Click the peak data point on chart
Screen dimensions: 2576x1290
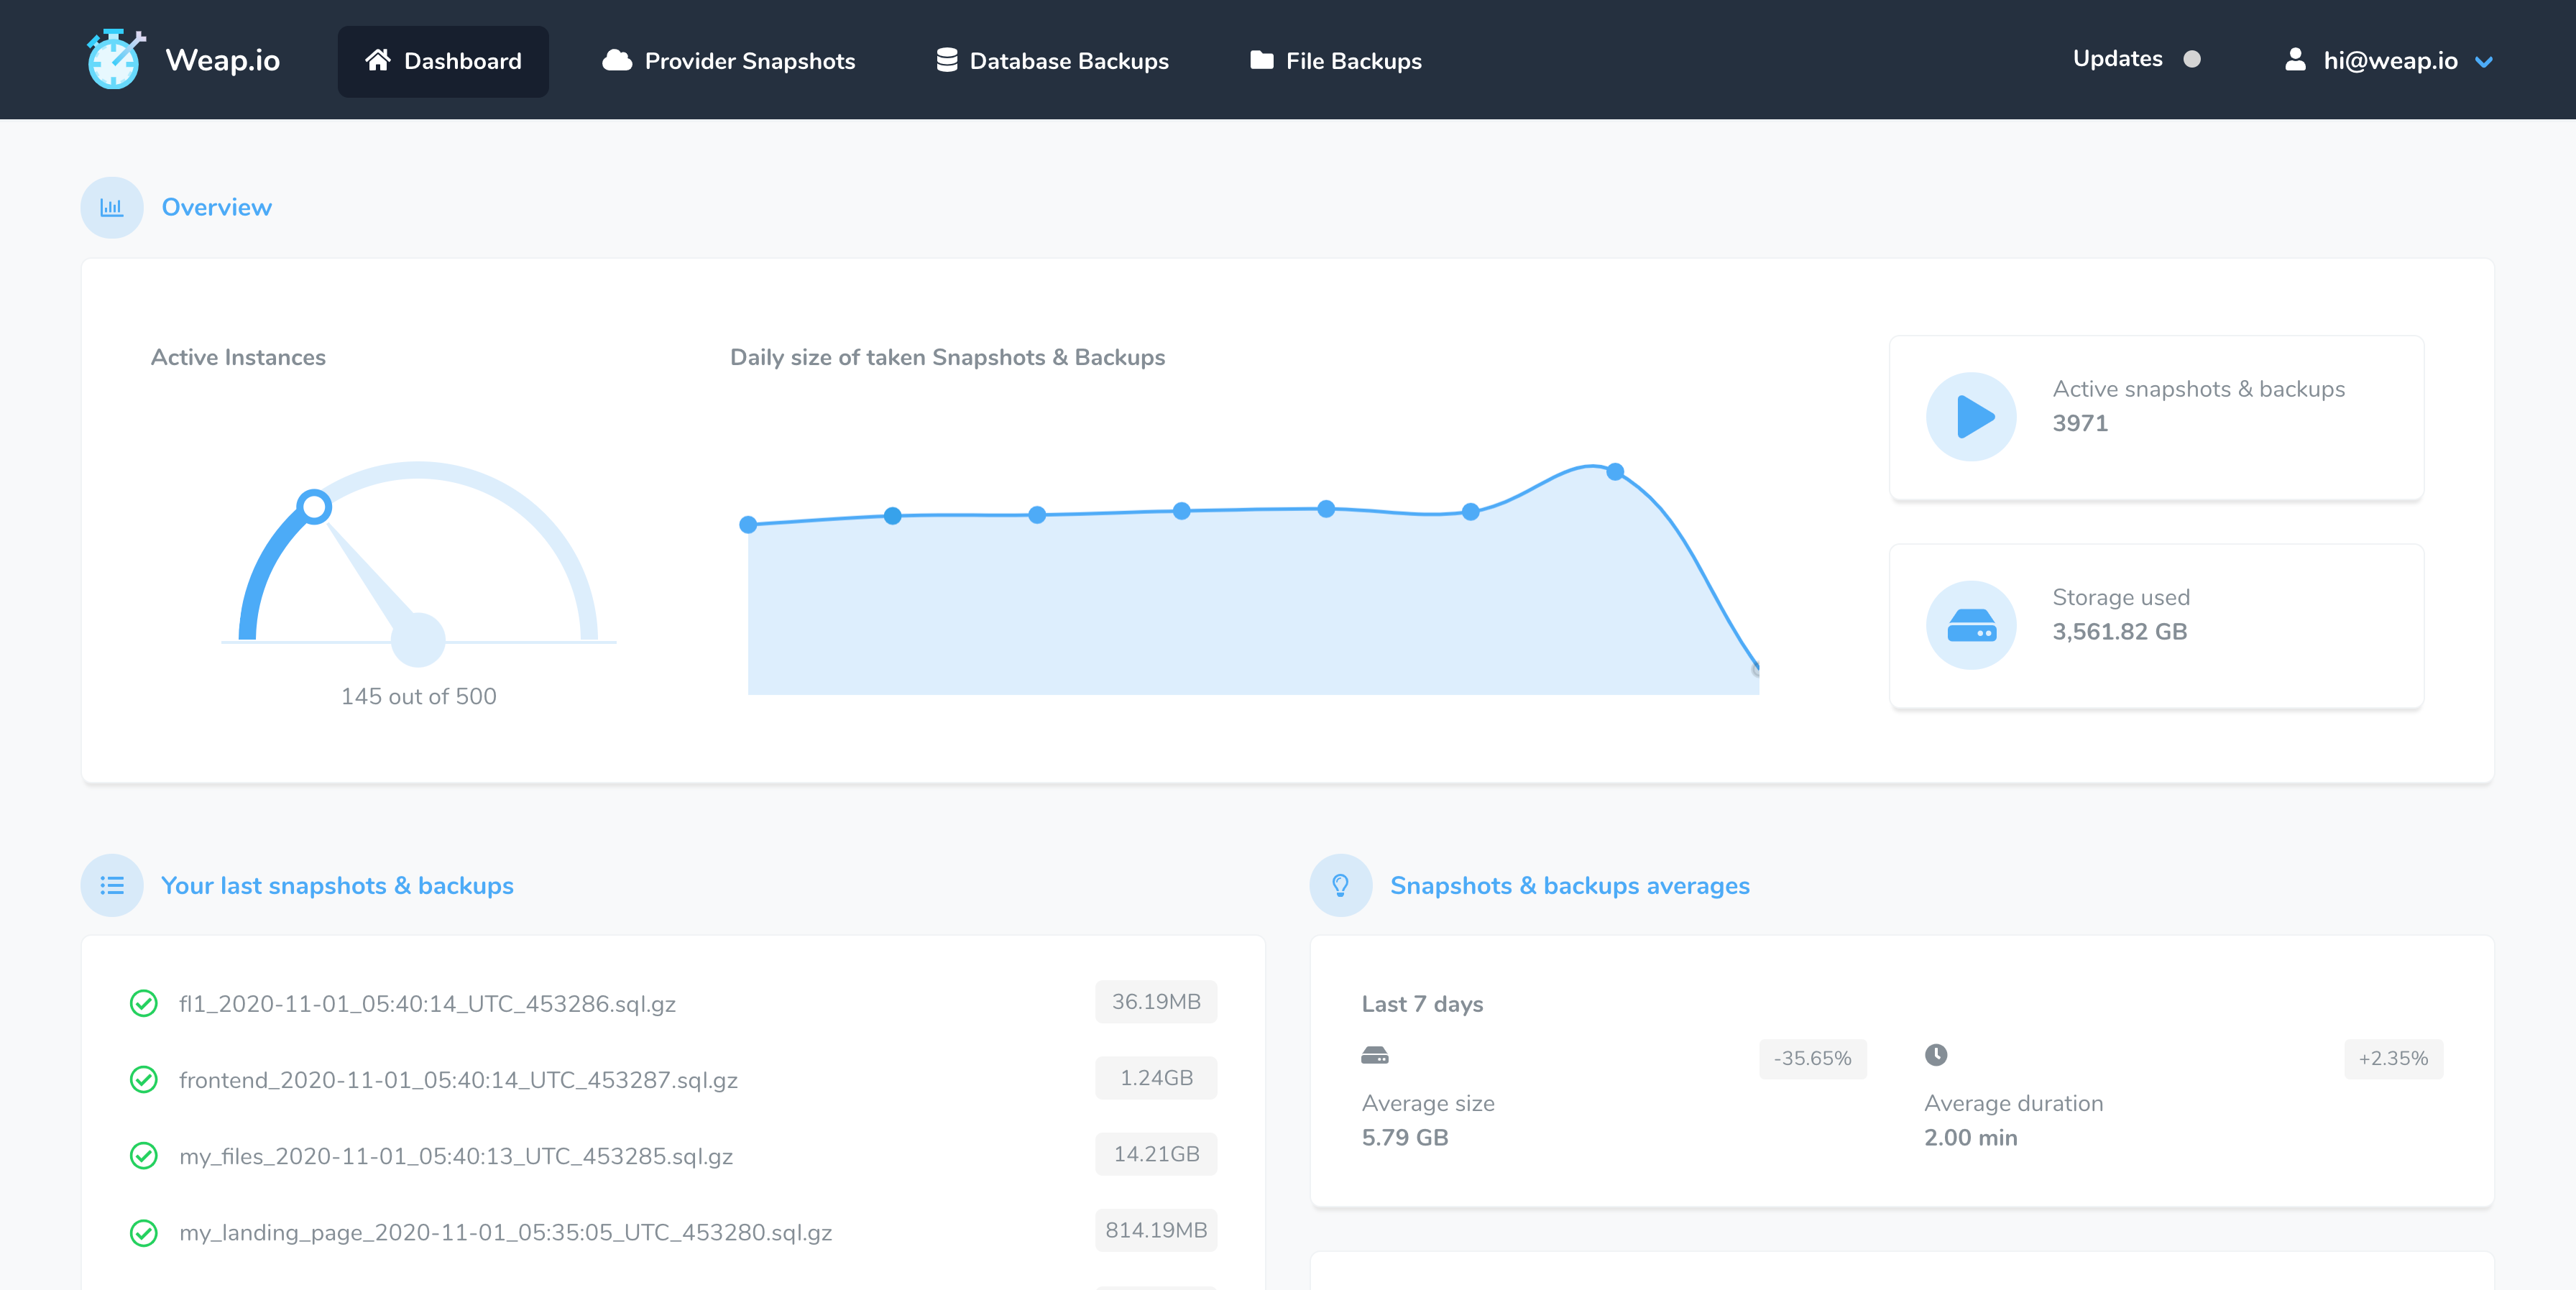coord(1615,471)
